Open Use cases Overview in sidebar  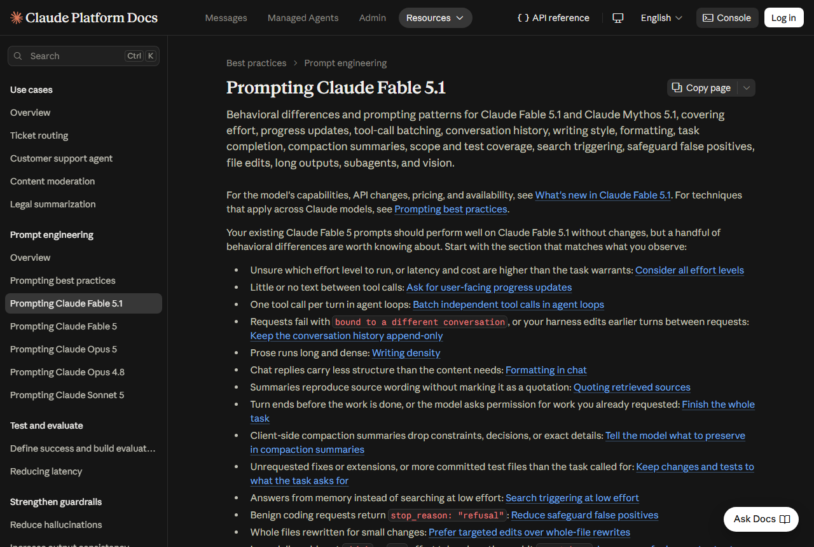coord(30,113)
